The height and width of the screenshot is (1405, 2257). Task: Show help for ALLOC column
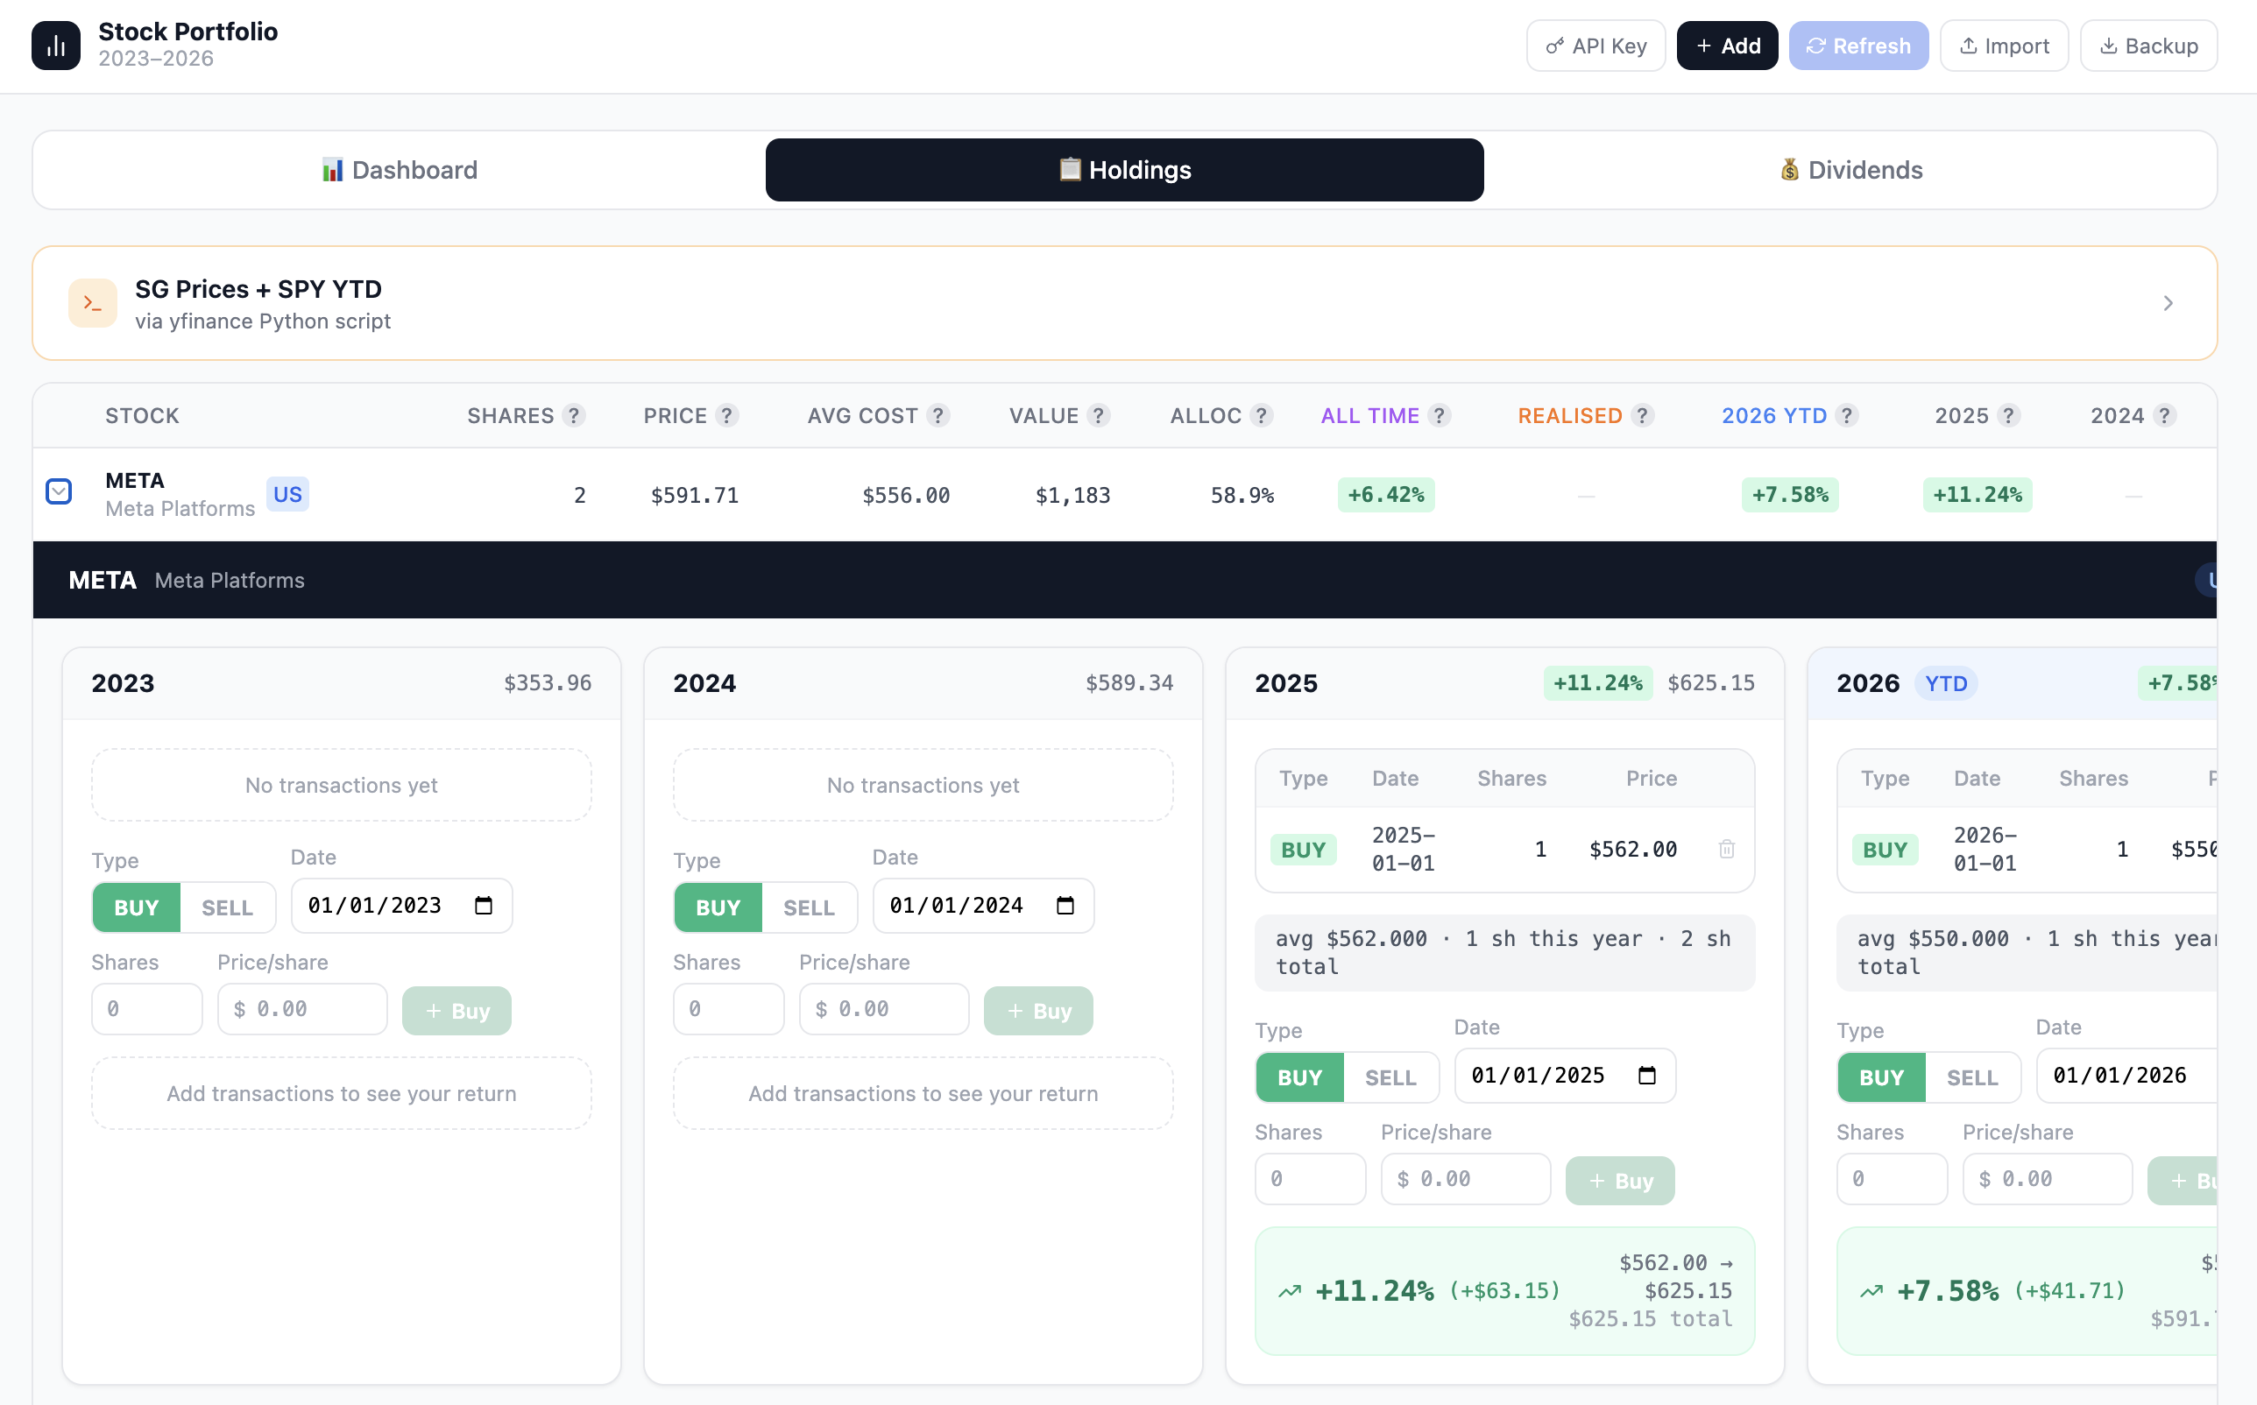(1261, 415)
